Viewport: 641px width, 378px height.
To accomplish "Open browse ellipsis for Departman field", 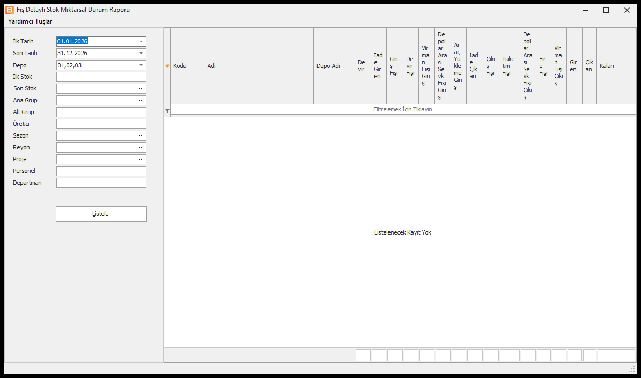I will [x=141, y=183].
